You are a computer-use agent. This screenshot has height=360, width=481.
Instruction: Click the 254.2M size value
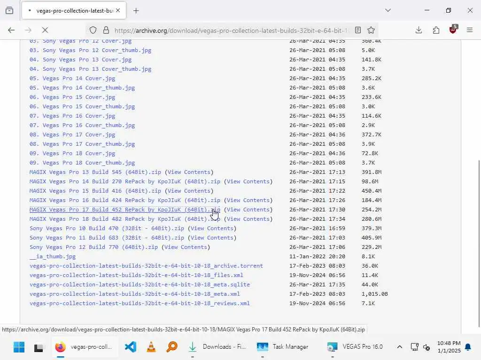[372, 210]
